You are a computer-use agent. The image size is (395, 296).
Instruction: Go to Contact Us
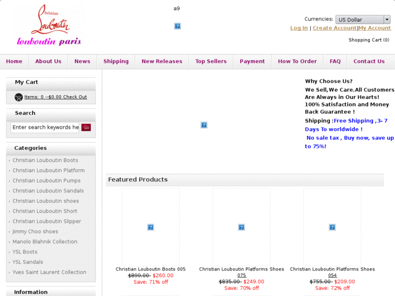[x=369, y=61]
